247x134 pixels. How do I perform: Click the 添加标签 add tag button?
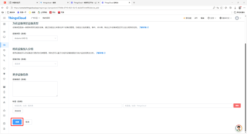point(18,111)
